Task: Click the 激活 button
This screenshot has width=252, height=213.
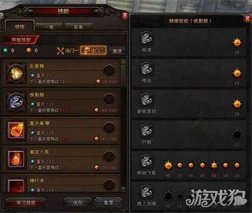Action: pyautogui.click(x=117, y=51)
